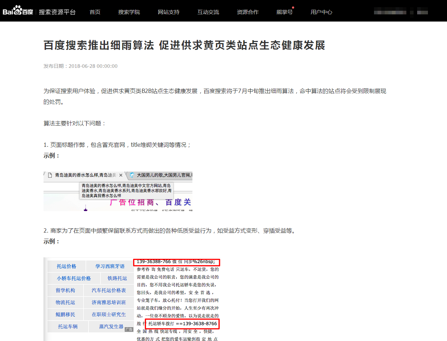Select 小轿车托运价格 in the example grid
Image resolution: width=447 pixels, height=341 pixels.
click(x=74, y=278)
